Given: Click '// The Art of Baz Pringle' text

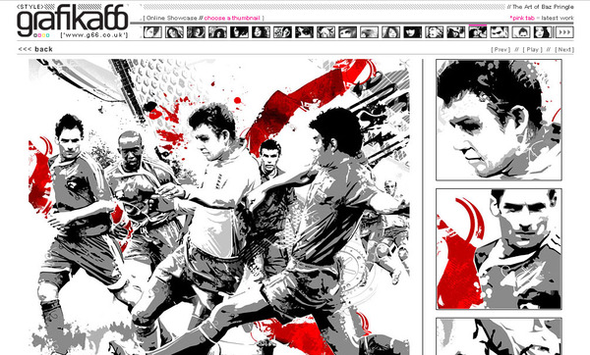Looking at the screenshot, I should click(x=540, y=7).
